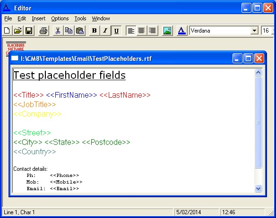This screenshot has width=276, height=218.
Task: Click the Blackburn Software minimized window icon
Action: (x=16, y=46)
